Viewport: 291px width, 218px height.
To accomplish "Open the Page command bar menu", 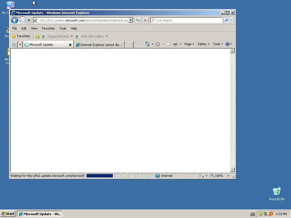I will [189, 44].
